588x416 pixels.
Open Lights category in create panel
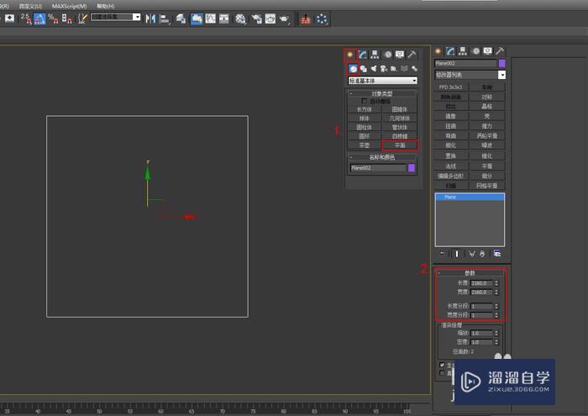pyautogui.click(x=373, y=69)
